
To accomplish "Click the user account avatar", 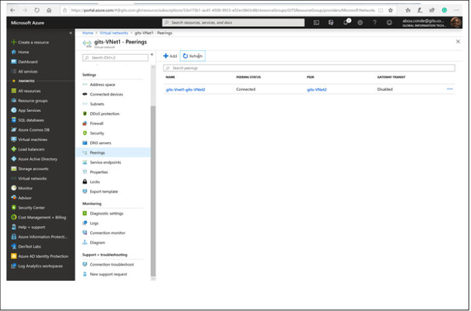I will click(x=456, y=22).
